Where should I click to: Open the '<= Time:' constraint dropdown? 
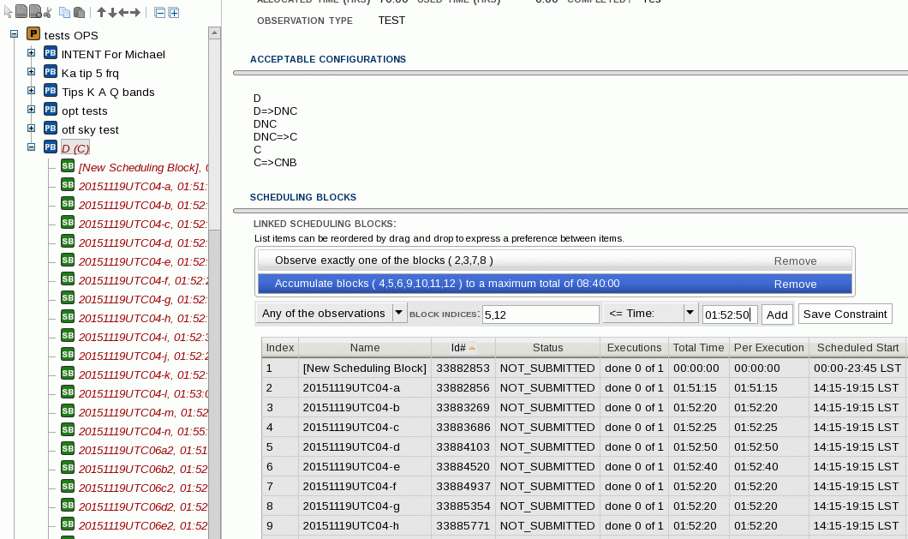coord(650,314)
